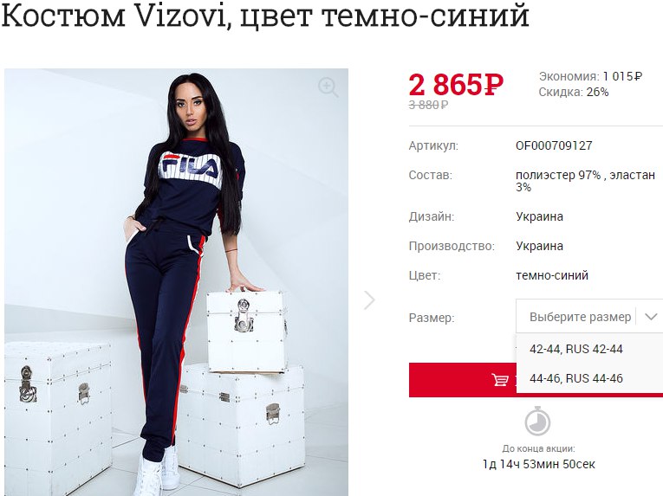Collapse size list with the chevron arrow
Viewport: 663px width, 496px height.
click(x=650, y=317)
